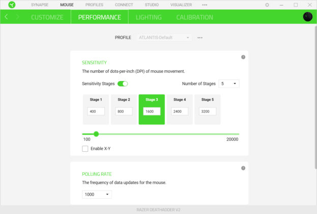Screen dimensions: 317x214
Task: Expand the ATLANTIS-Default profile dropdown
Action: (x=165, y=38)
